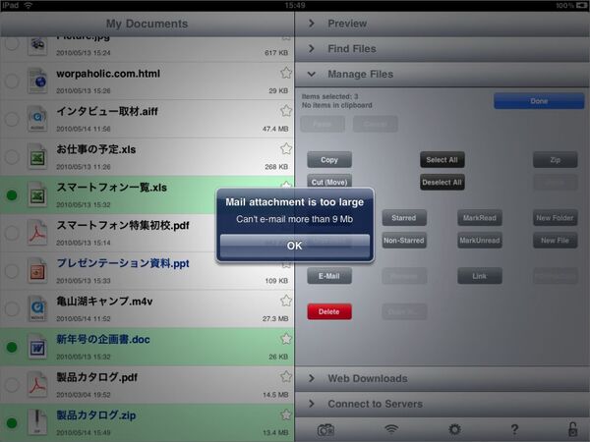Viewport: 590px width, 442px height.
Task: Tap the New Folder button
Action: coord(555,218)
